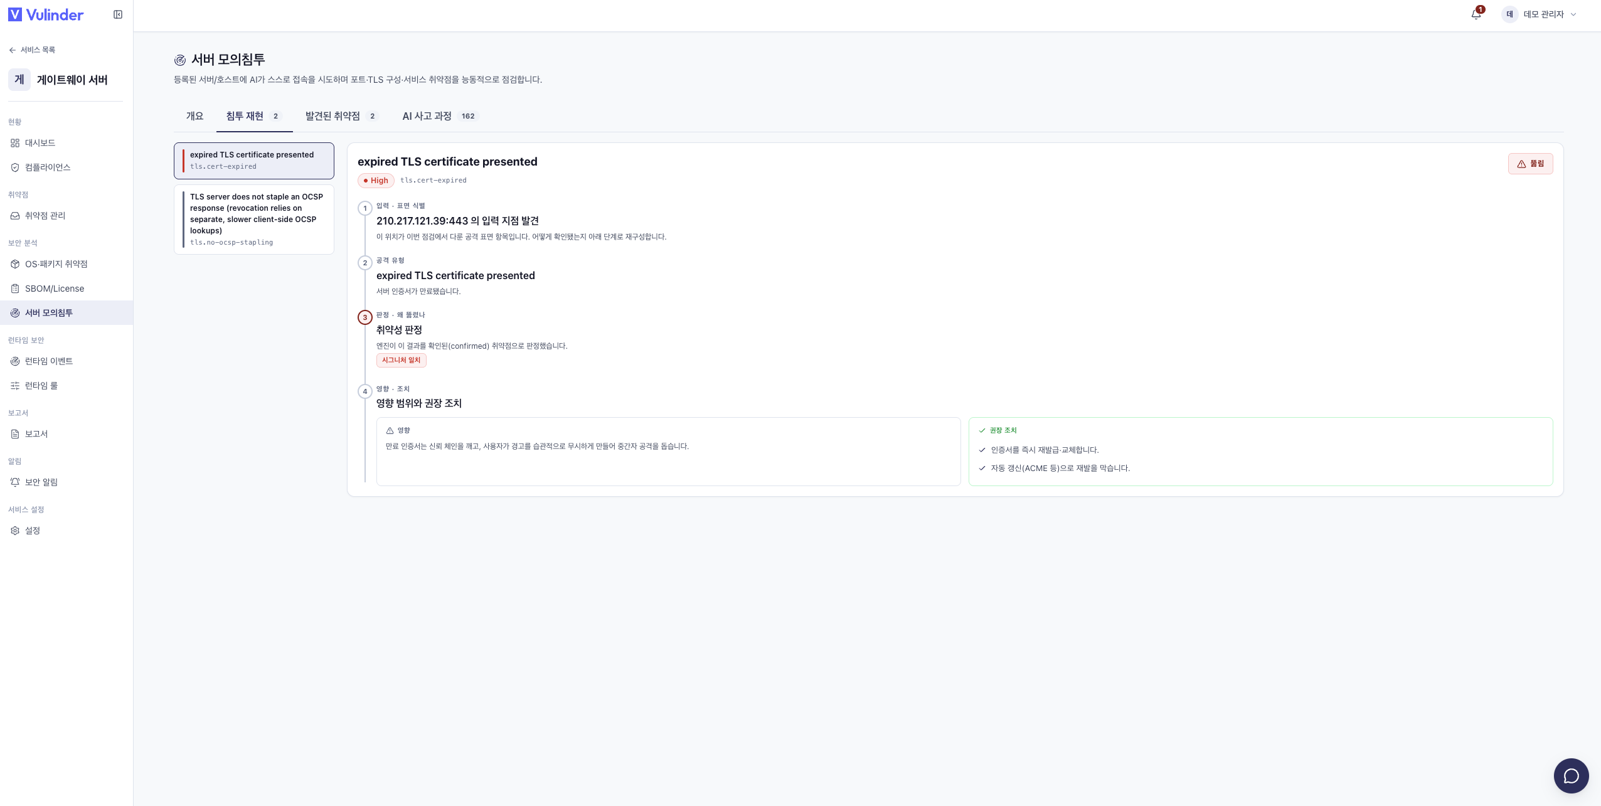Screen dimensions: 1601x806
Task: Click step 2 공격 유형 marker
Action: pos(365,263)
